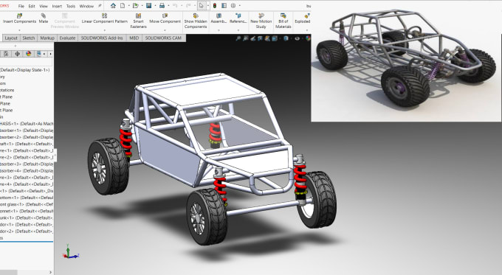The width and height of the screenshot is (502, 275).
Task: Click the Open file icon
Action: point(136,6)
